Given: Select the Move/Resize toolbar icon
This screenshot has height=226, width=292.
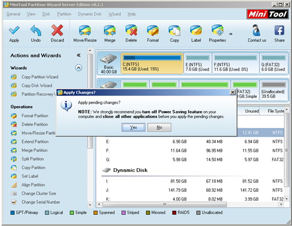Looking at the screenshot, I should click(x=85, y=30).
